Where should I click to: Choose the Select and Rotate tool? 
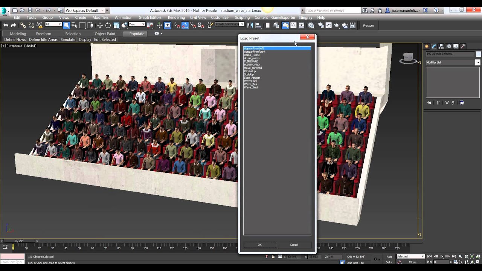point(108,25)
